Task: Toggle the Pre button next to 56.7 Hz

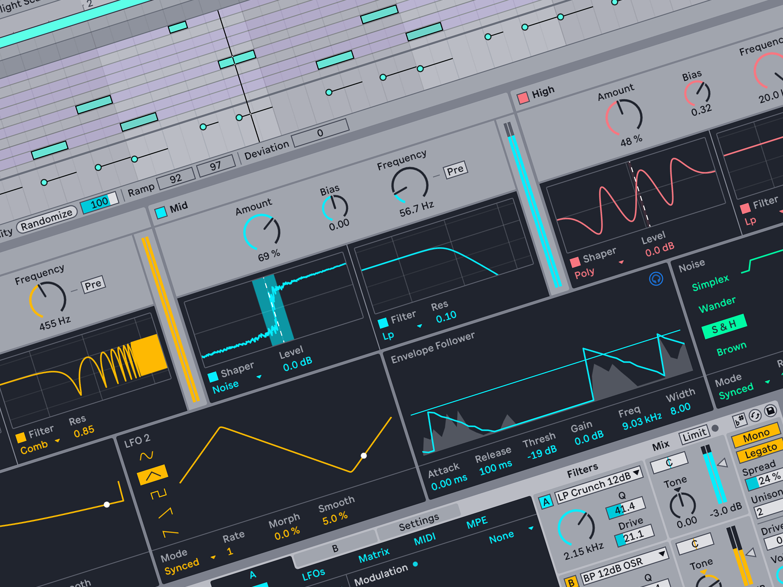Action: (455, 169)
